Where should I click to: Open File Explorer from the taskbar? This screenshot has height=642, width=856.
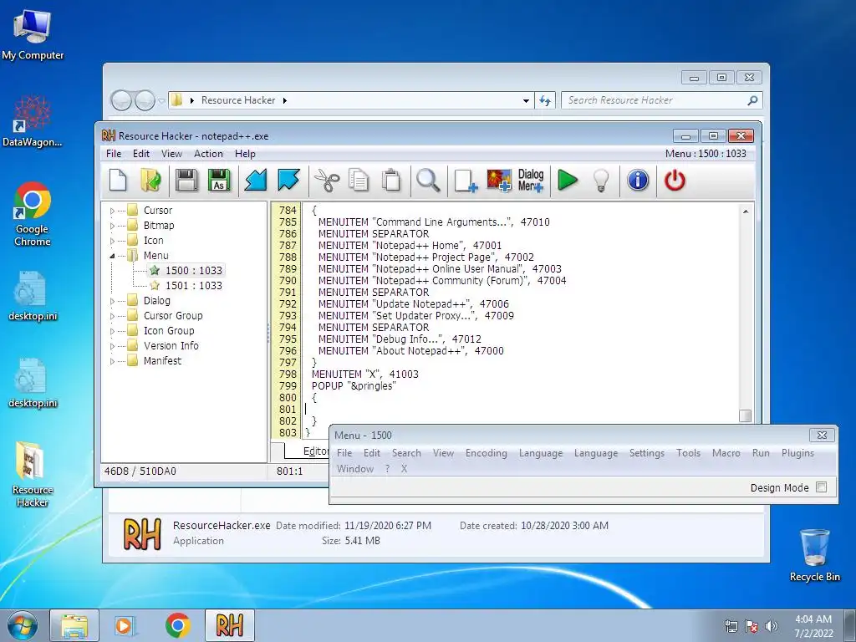coord(74,625)
